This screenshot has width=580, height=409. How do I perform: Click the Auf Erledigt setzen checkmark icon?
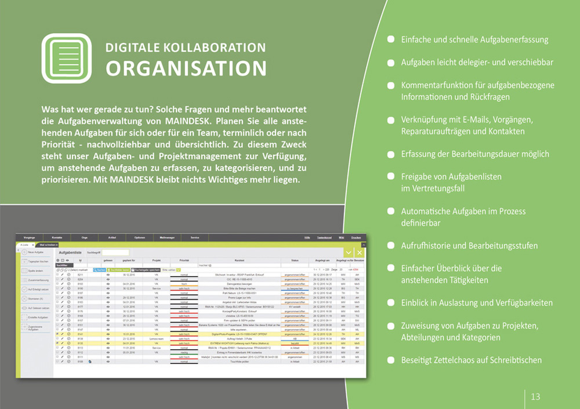click(24, 289)
